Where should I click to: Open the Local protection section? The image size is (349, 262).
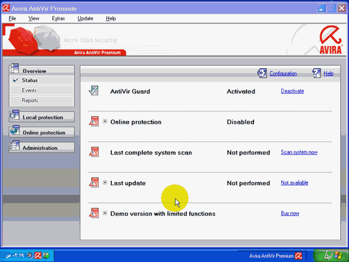pos(42,117)
